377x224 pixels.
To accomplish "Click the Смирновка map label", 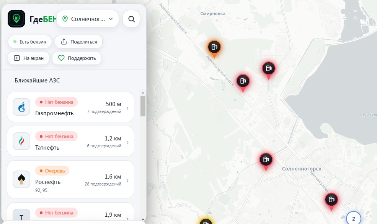I will (x=213, y=14).
